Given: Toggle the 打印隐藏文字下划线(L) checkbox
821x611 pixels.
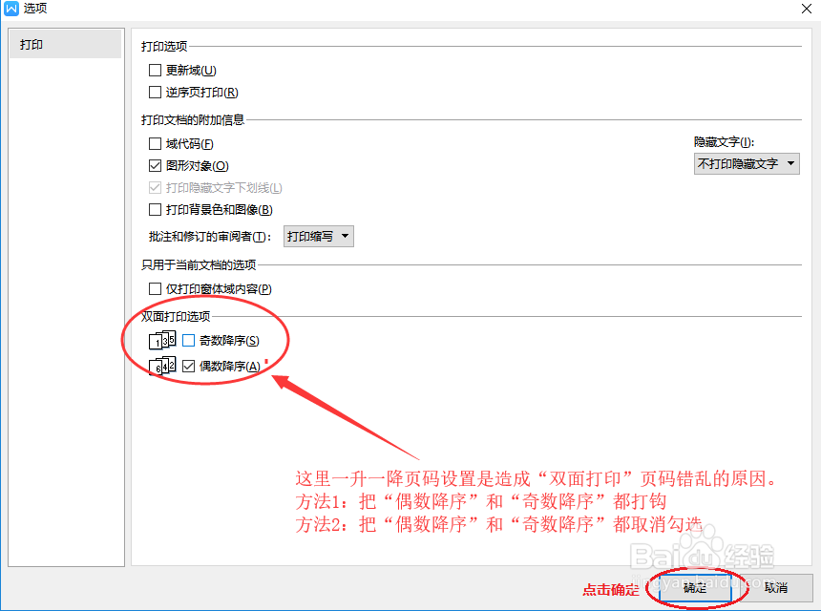Looking at the screenshot, I should pos(155,187).
